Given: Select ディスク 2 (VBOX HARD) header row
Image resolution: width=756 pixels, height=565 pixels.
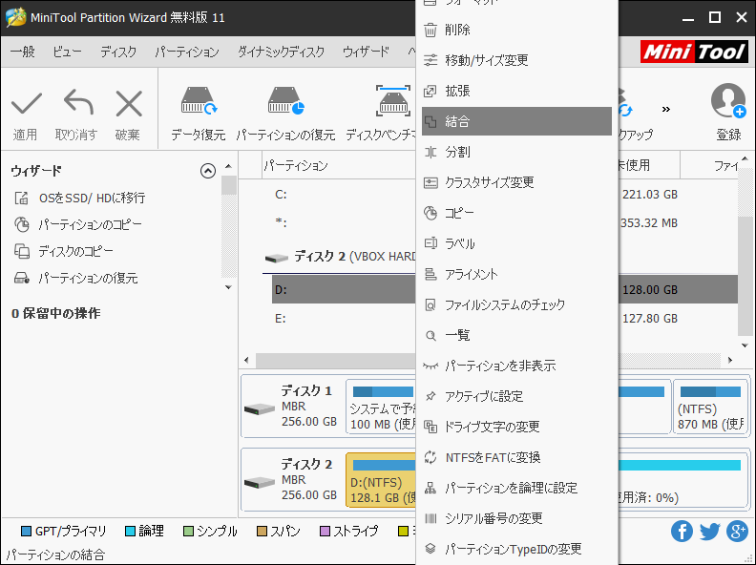Looking at the screenshot, I should click(340, 257).
